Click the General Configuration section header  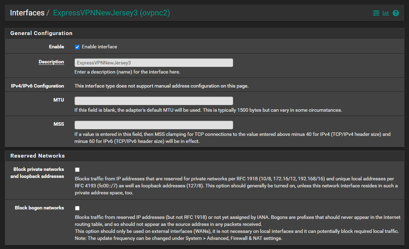205,33
